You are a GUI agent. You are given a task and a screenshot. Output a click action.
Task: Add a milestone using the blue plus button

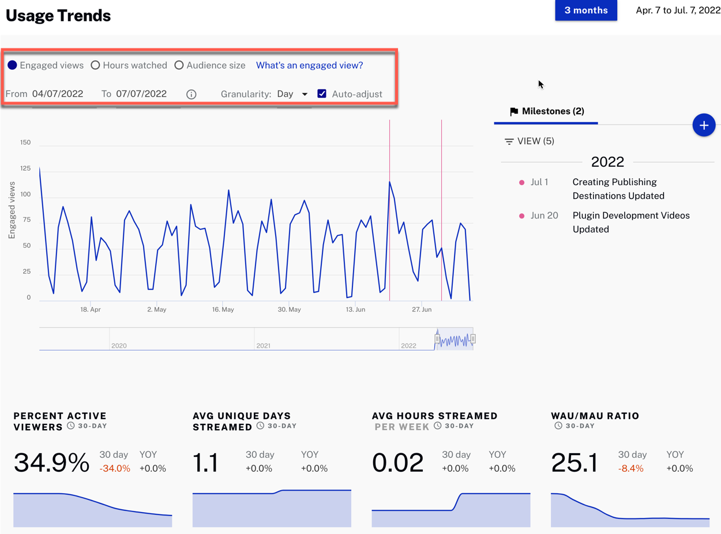point(704,125)
